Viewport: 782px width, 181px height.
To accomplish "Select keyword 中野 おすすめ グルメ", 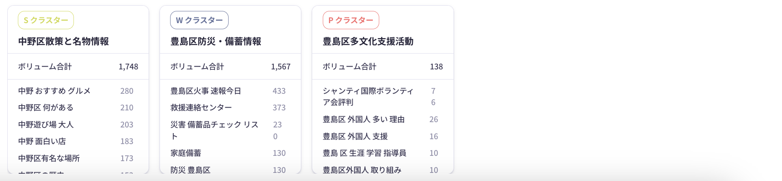I will [54, 91].
